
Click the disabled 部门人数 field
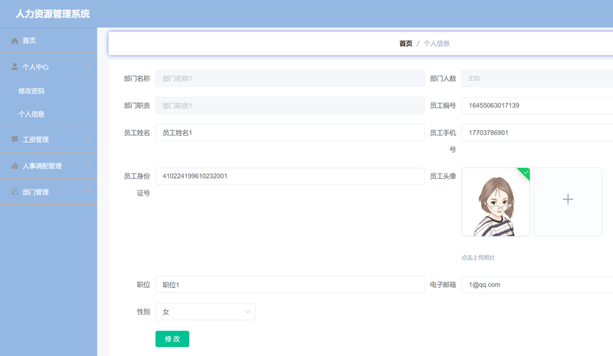click(537, 78)
